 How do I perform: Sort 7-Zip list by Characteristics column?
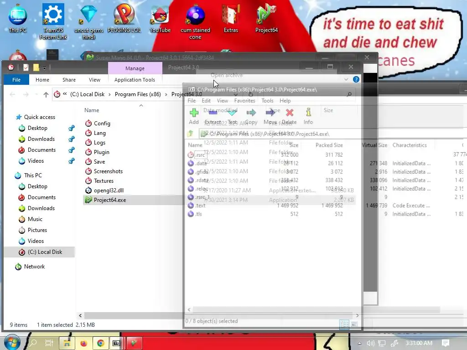[x=410, y=145]
